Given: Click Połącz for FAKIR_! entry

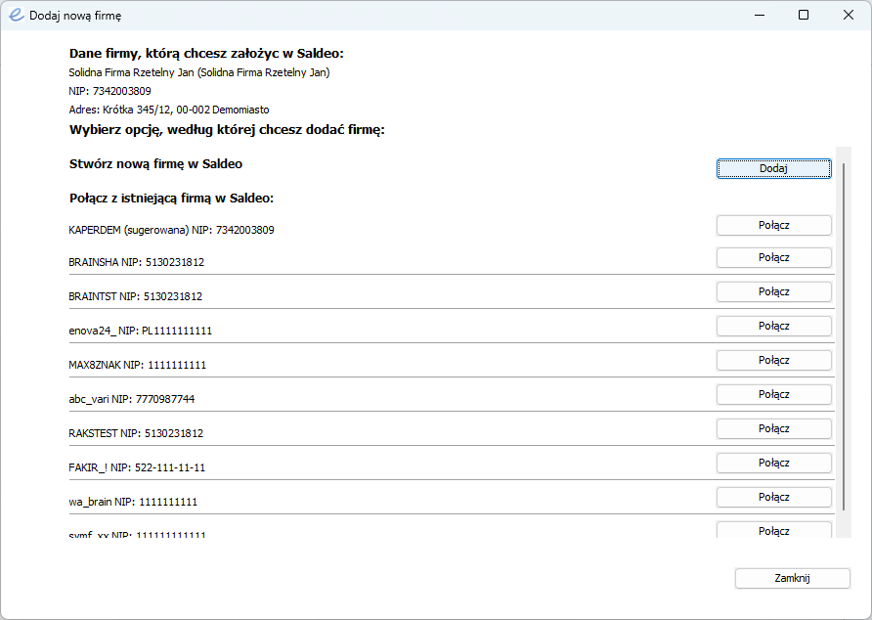Looking at the screenshot, I should click(x=773, y=464).
